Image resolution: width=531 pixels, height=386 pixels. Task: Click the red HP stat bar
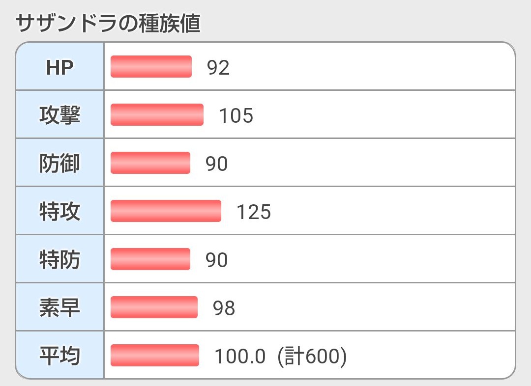(x=151, y=67)
